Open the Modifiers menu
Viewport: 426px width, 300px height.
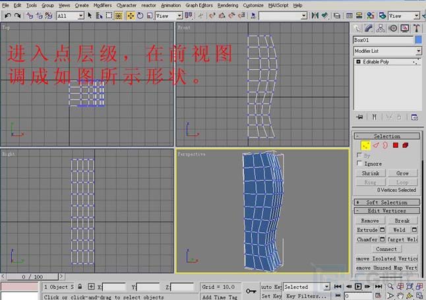[x=102, y=5]
